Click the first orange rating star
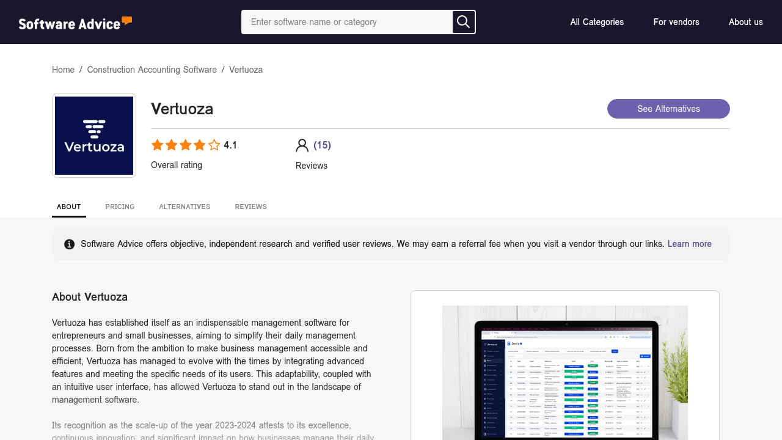 tap(158, 145)
